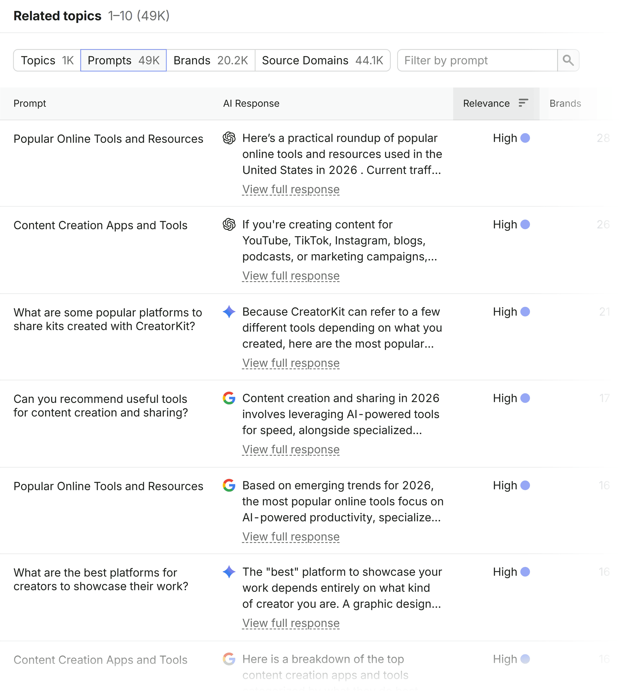Click first 'Content Creation Apps and Tools' prompt

100,225
